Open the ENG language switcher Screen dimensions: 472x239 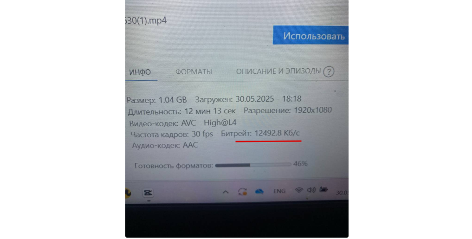tap(279, 191)
